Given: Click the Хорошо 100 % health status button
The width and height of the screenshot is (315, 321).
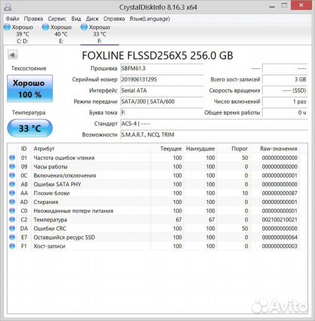Looking at the screenshot, I should pos(30,89).
